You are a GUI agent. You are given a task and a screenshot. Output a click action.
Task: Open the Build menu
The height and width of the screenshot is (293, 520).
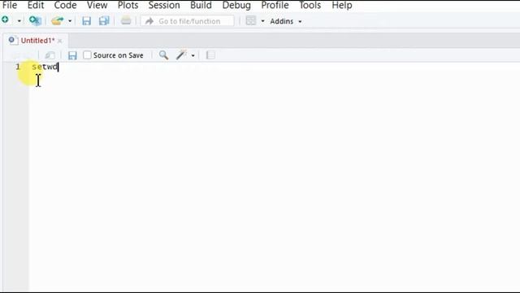(x=201, y=6)
